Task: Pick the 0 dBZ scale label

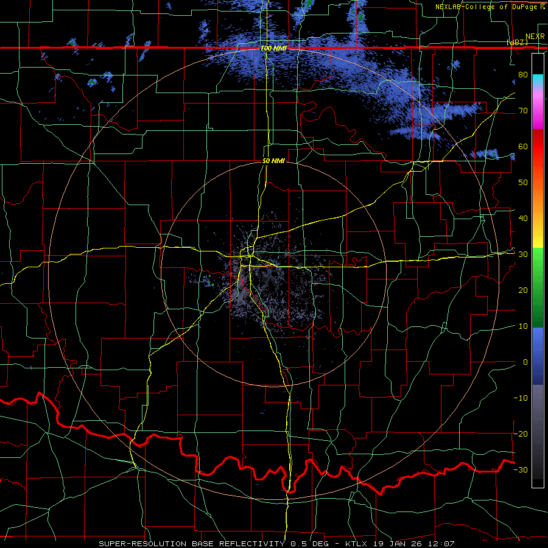Action: tap(525, 362)
